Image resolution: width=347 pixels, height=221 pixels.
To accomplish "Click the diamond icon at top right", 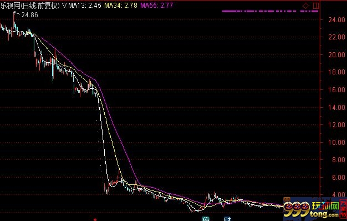I will [x=305, y=6].
